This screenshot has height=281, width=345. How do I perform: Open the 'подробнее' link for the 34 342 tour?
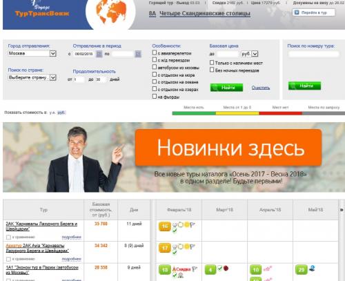pyautogui.click(x=72, y=259)
